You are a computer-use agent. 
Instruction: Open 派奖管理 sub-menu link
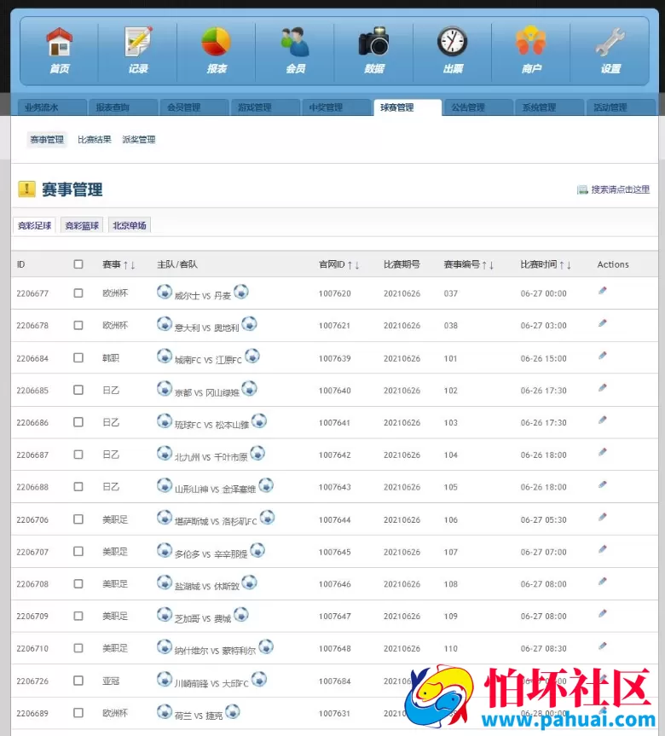pyautogui.click(x=139, y=139)
